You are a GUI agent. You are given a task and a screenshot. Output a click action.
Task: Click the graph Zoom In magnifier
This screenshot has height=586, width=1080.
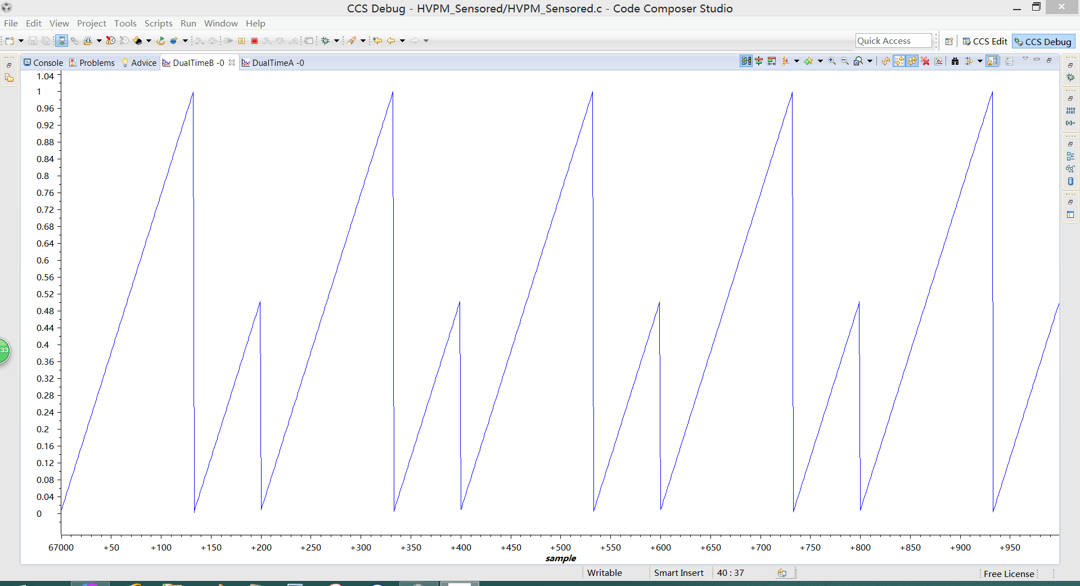coord(832,61)
